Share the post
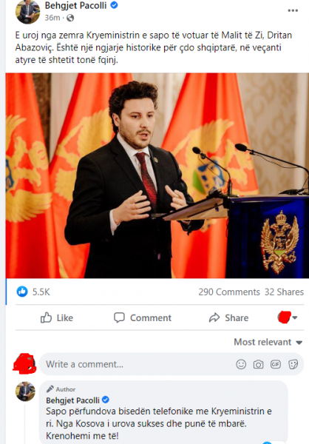 [228, 317]
